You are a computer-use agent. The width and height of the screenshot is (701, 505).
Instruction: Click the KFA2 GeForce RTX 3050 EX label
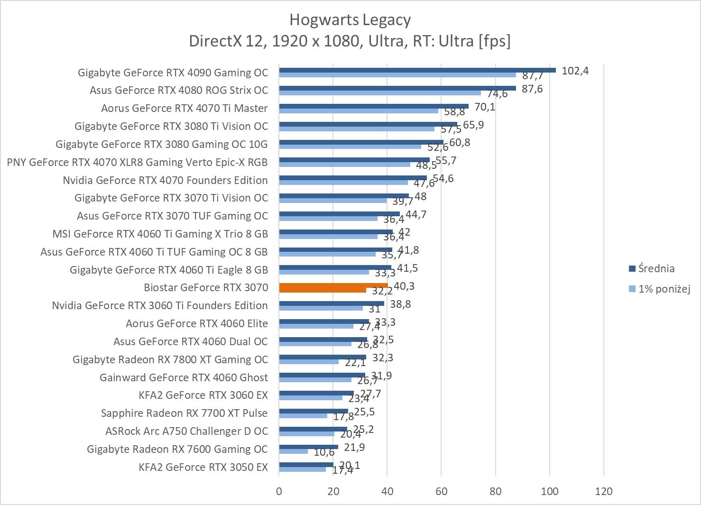click(203, 467)
